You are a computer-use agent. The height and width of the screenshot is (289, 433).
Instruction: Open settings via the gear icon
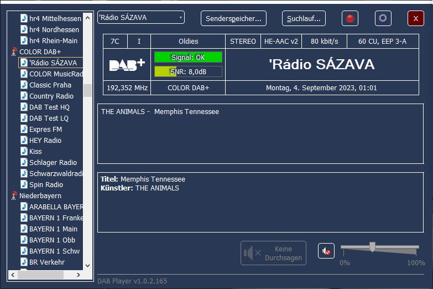coord(383,18)
